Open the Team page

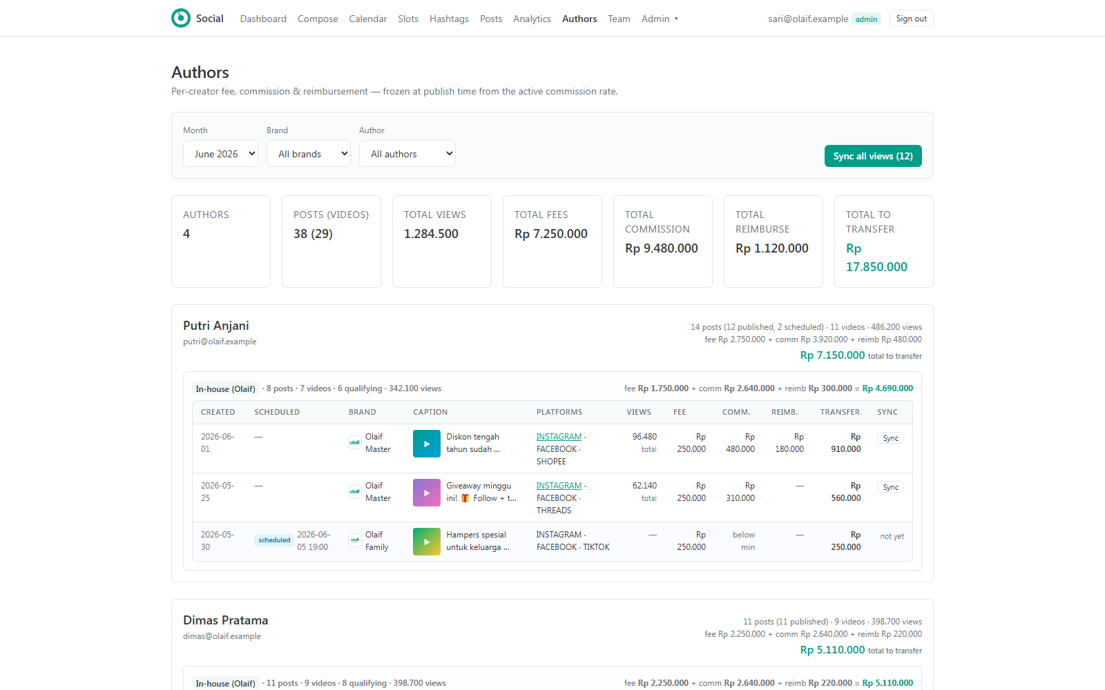pos(619,19)
